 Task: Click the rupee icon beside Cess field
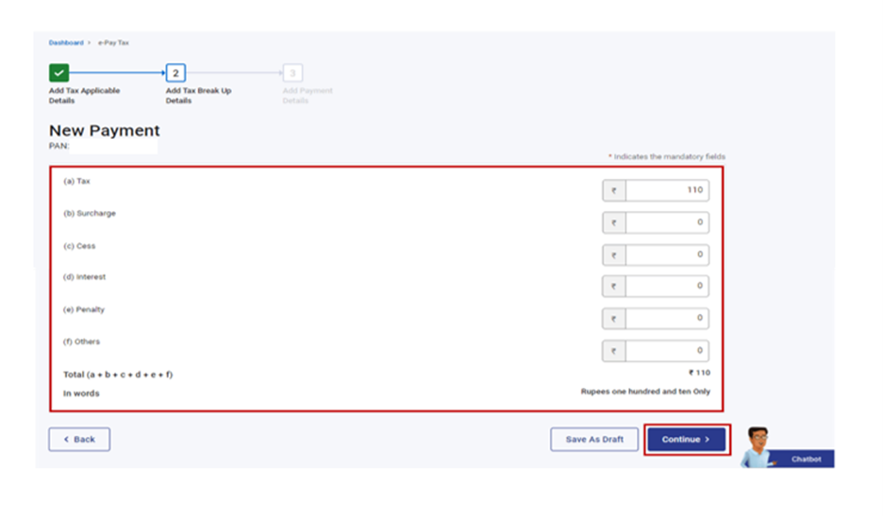pos(614,255)
